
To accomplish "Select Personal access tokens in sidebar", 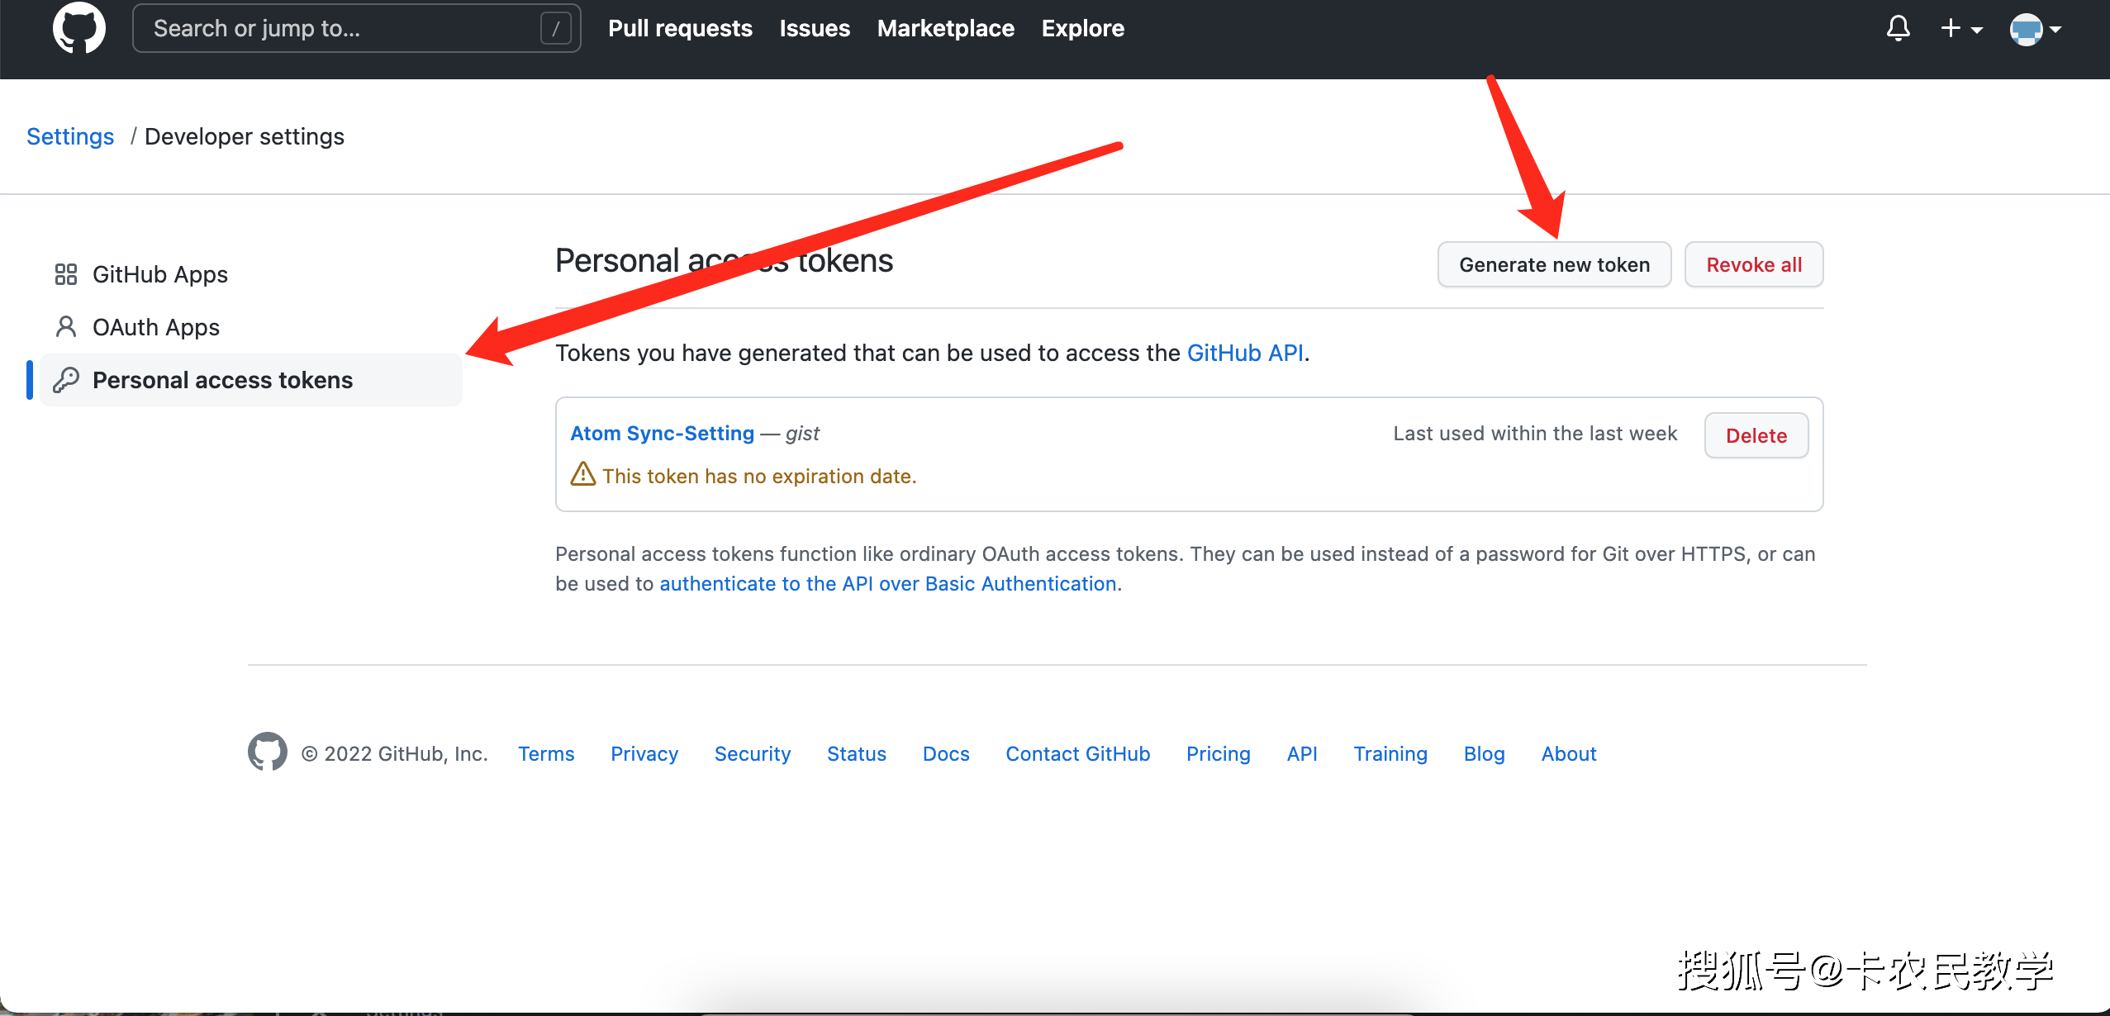I will point(250,380).
